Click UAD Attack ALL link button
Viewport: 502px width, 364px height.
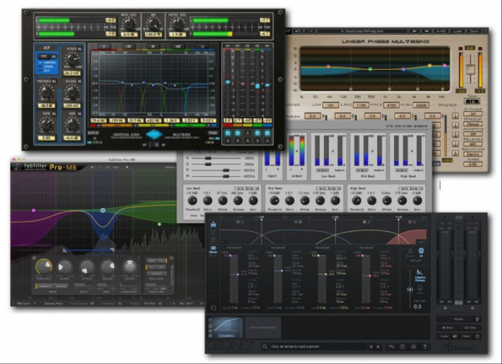point(80,49)
